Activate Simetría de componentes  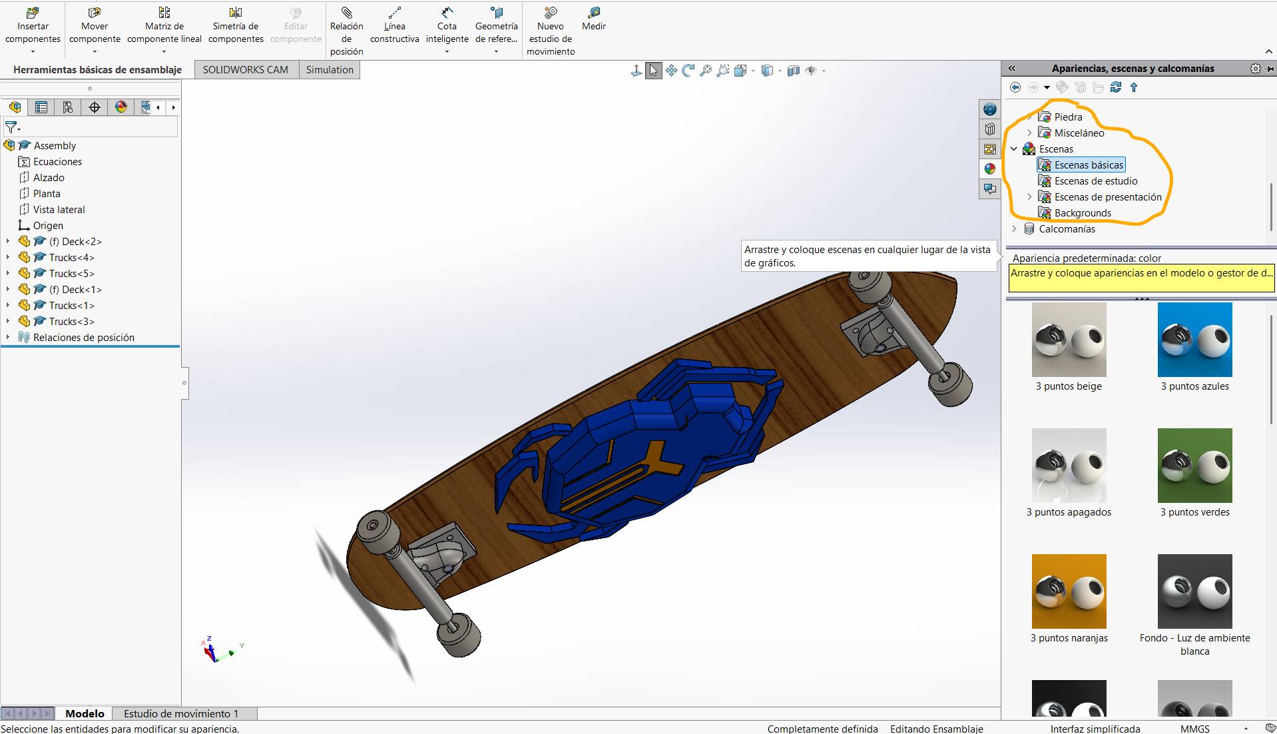click(235, 22)
